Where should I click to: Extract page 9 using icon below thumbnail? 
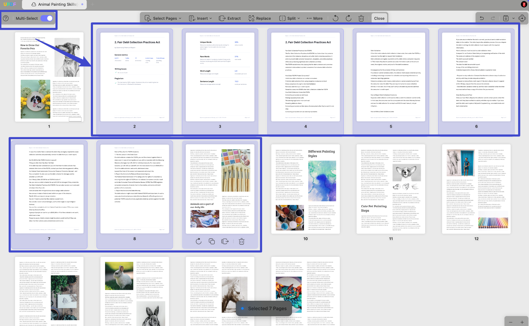[x=225, y=241]
